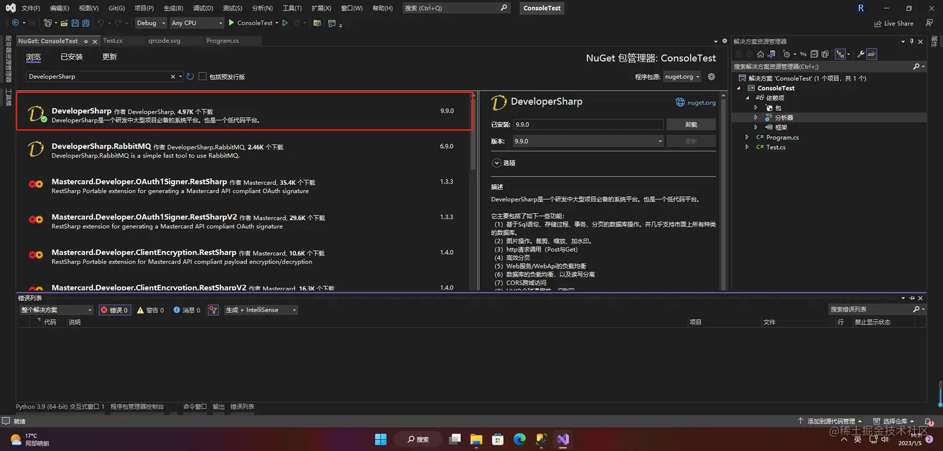Collapse all items in Solution Explorer
This screenshot has height=451, width=943.
coord(814,54)
